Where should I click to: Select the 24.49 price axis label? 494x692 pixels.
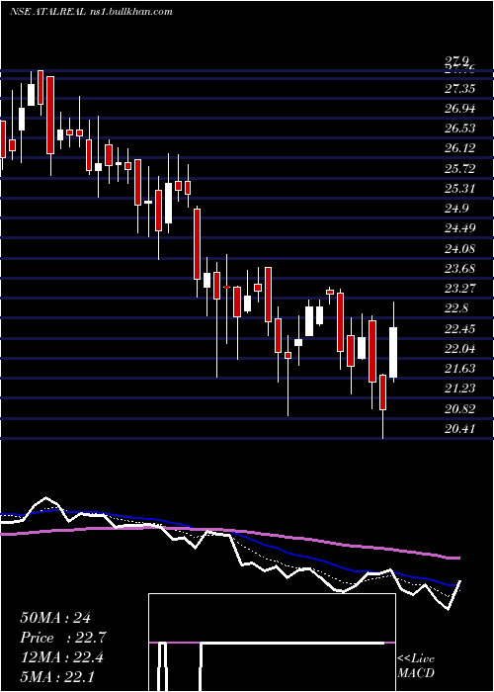(x=459, y=228)
